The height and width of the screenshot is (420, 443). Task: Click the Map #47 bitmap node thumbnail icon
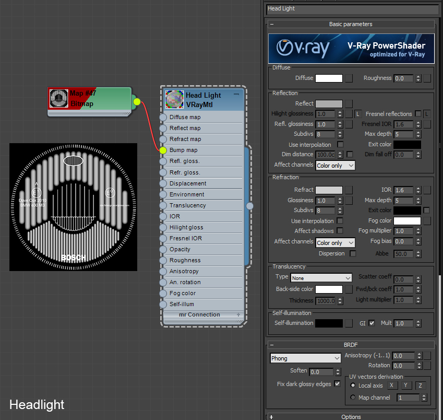tap(59, 98)
